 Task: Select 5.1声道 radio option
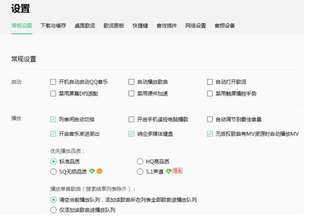[140, 171]
